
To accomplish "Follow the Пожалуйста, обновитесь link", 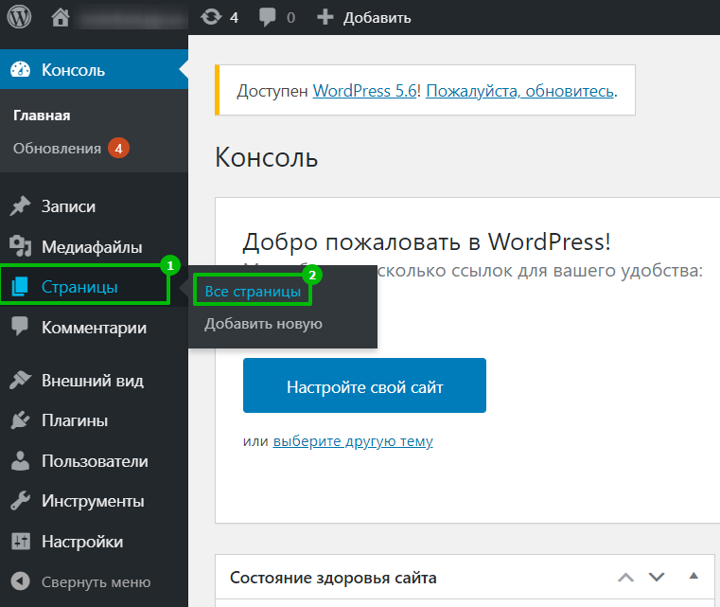I will [519, 91].
